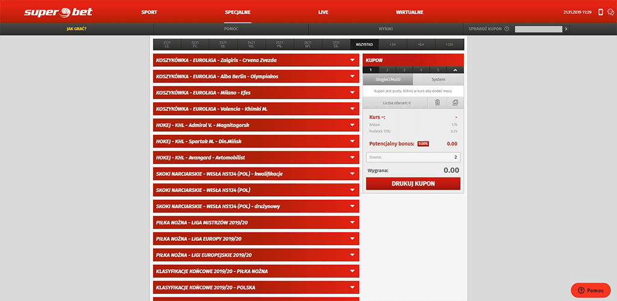Click the Superbet logo
Image resolution: width=617 pixels, height=301 pixels.
58,12
